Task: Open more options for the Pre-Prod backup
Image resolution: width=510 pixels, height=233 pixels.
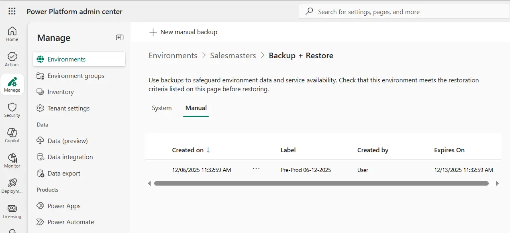Action: pos(256,169)
